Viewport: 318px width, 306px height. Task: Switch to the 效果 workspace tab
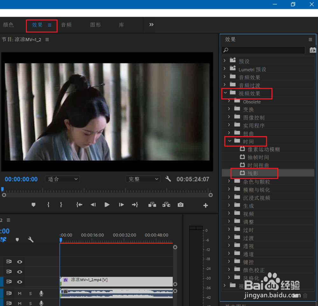coord(37,25)
